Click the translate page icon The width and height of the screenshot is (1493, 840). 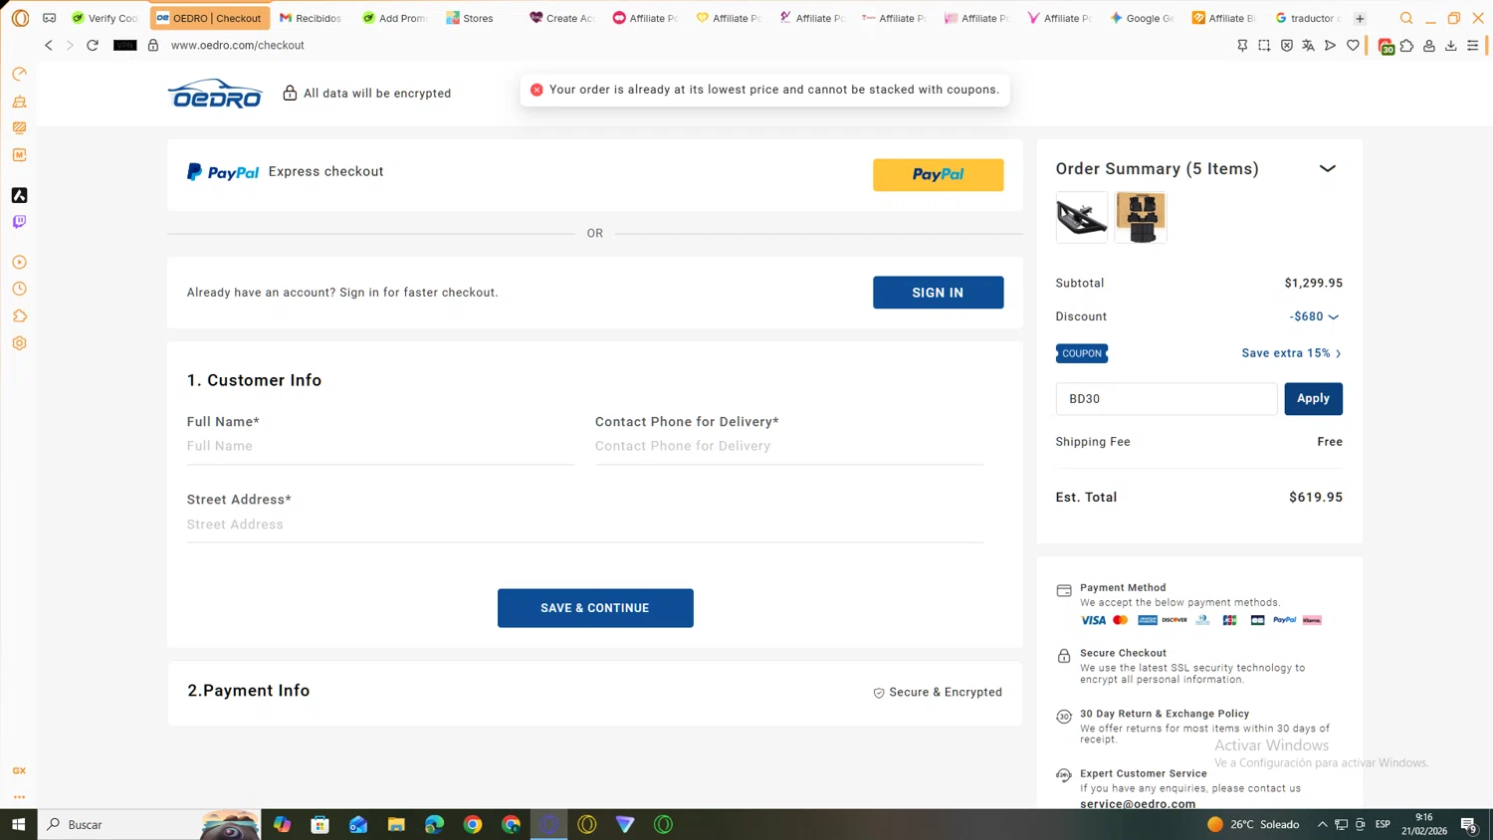(1308, 45)
